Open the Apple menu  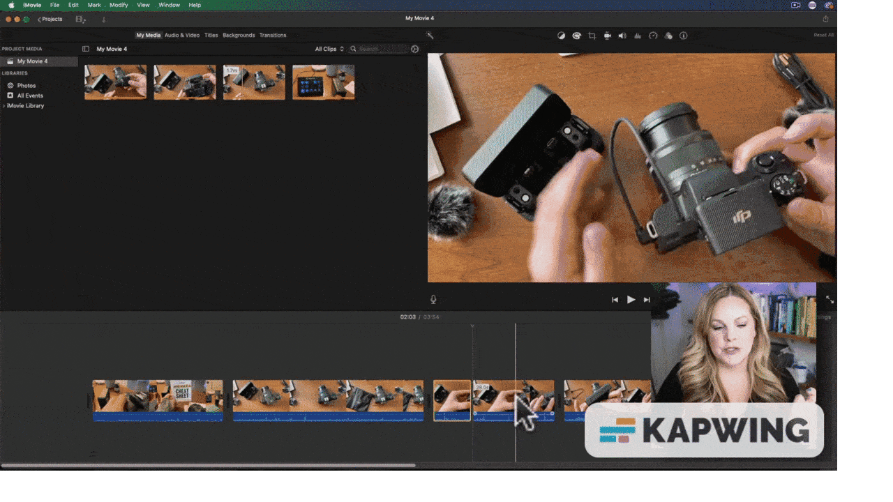point(11,5)
